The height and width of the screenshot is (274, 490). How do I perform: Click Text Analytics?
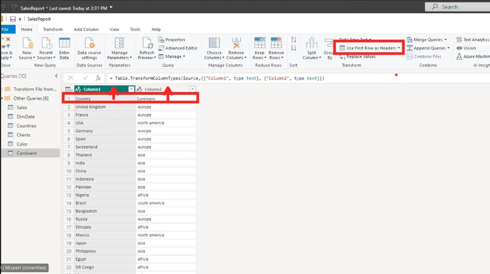(x=473, y=40)
